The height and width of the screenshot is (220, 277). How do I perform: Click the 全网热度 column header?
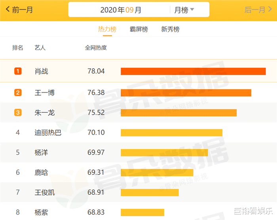coord(96,48)
